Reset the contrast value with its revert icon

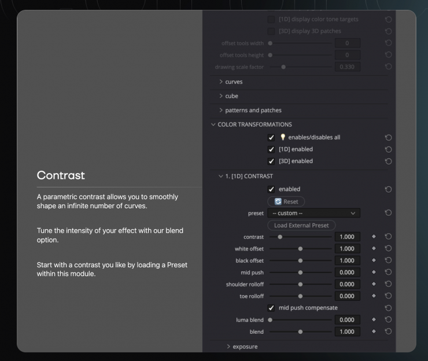point(388,237)
